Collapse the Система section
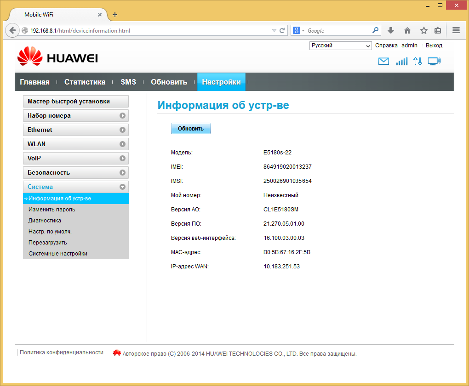The image size is (469, 386). (x=76, y=187)
